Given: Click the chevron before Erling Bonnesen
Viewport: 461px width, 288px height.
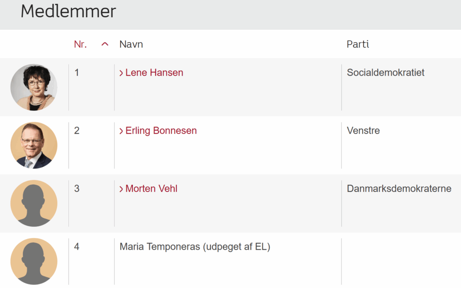Looking at the screenshot, I should tap(121, 131).
